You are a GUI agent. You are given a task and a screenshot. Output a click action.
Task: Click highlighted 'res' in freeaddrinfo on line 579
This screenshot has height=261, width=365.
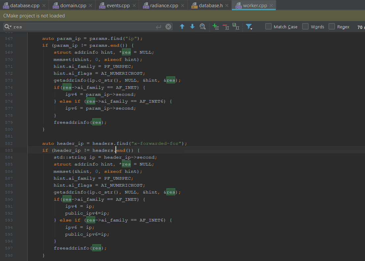97,122
